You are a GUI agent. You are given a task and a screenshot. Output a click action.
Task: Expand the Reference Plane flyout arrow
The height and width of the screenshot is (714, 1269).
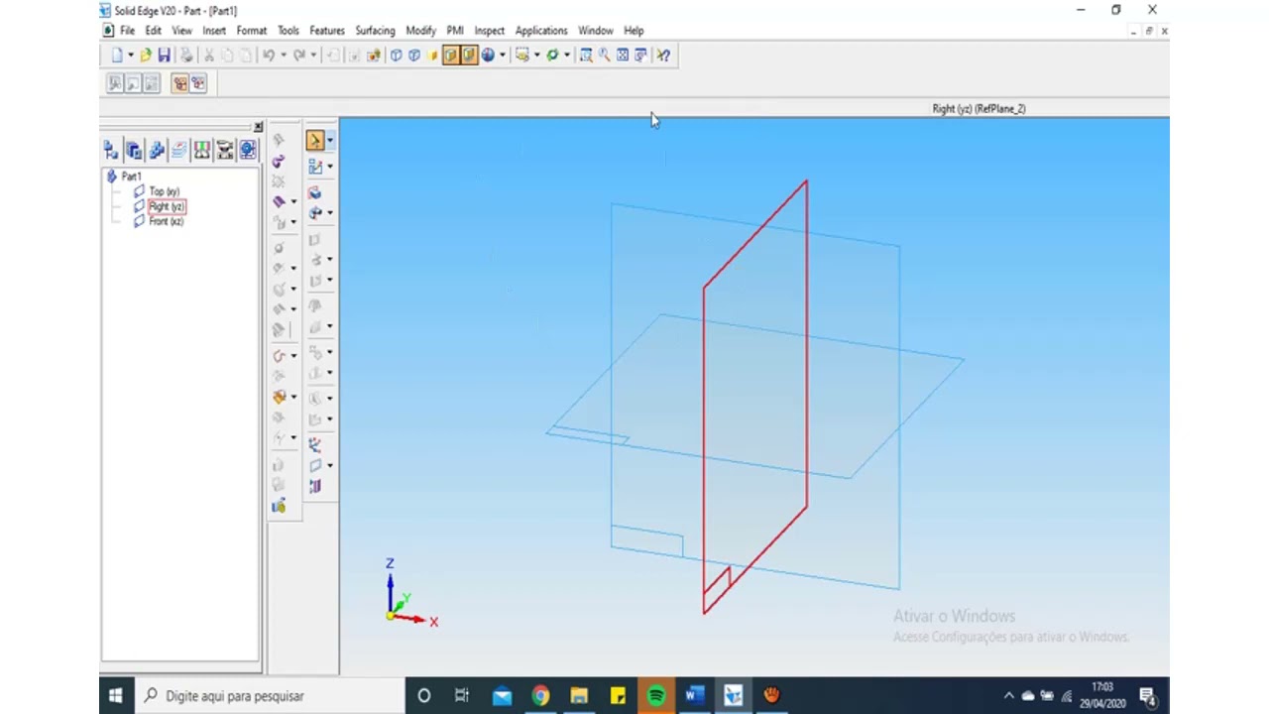tap(330, 465)
